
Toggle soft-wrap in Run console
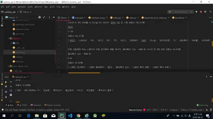click(x=11, y=91)
